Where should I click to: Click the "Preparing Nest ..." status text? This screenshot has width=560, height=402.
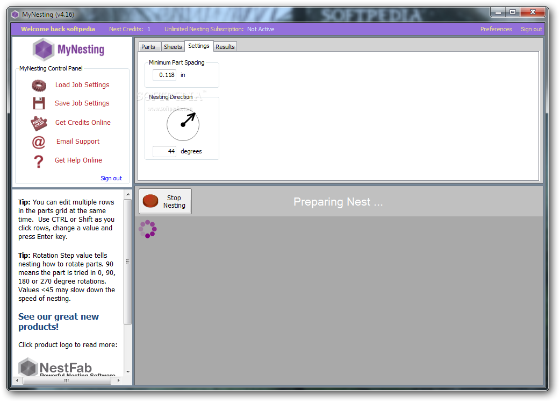[338, 202]
